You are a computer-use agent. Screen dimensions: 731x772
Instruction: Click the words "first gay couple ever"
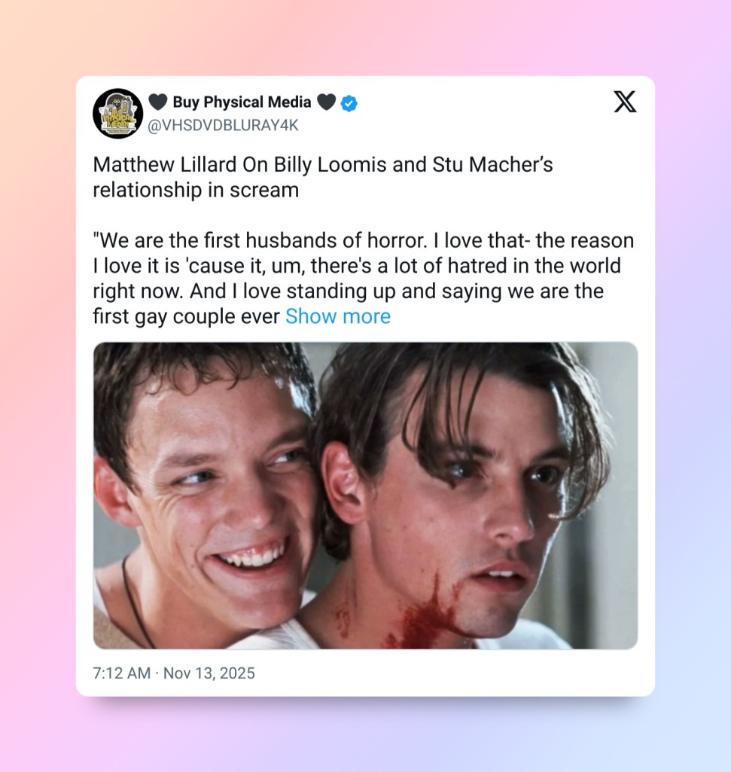pos(186,316)
